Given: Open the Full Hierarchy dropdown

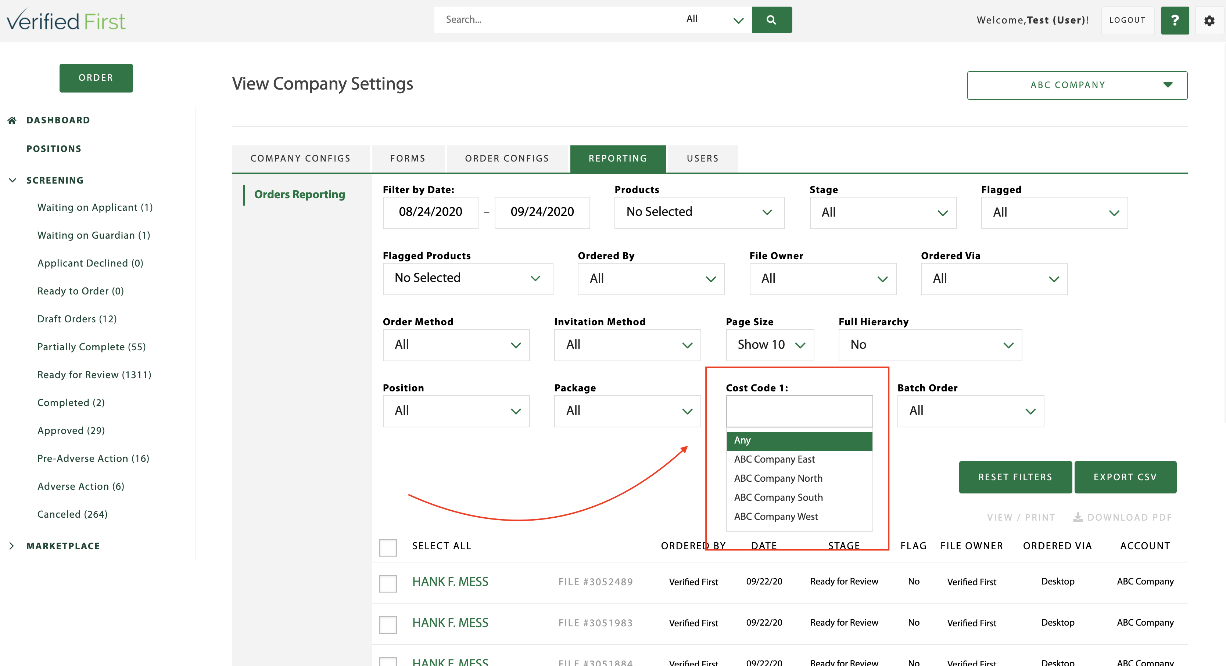Looking at the screenshot, I should (x=930, y=345).
